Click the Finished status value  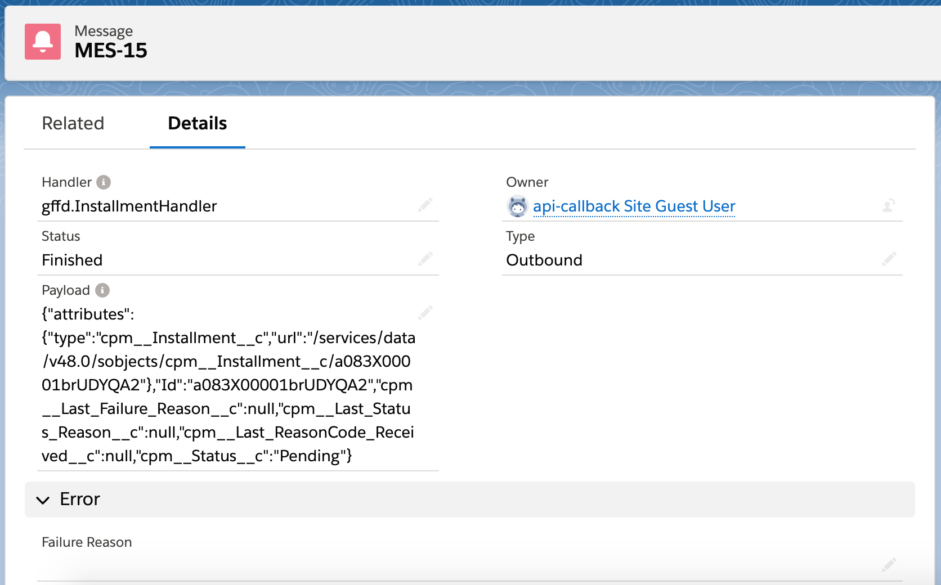(x=72, y=260)
